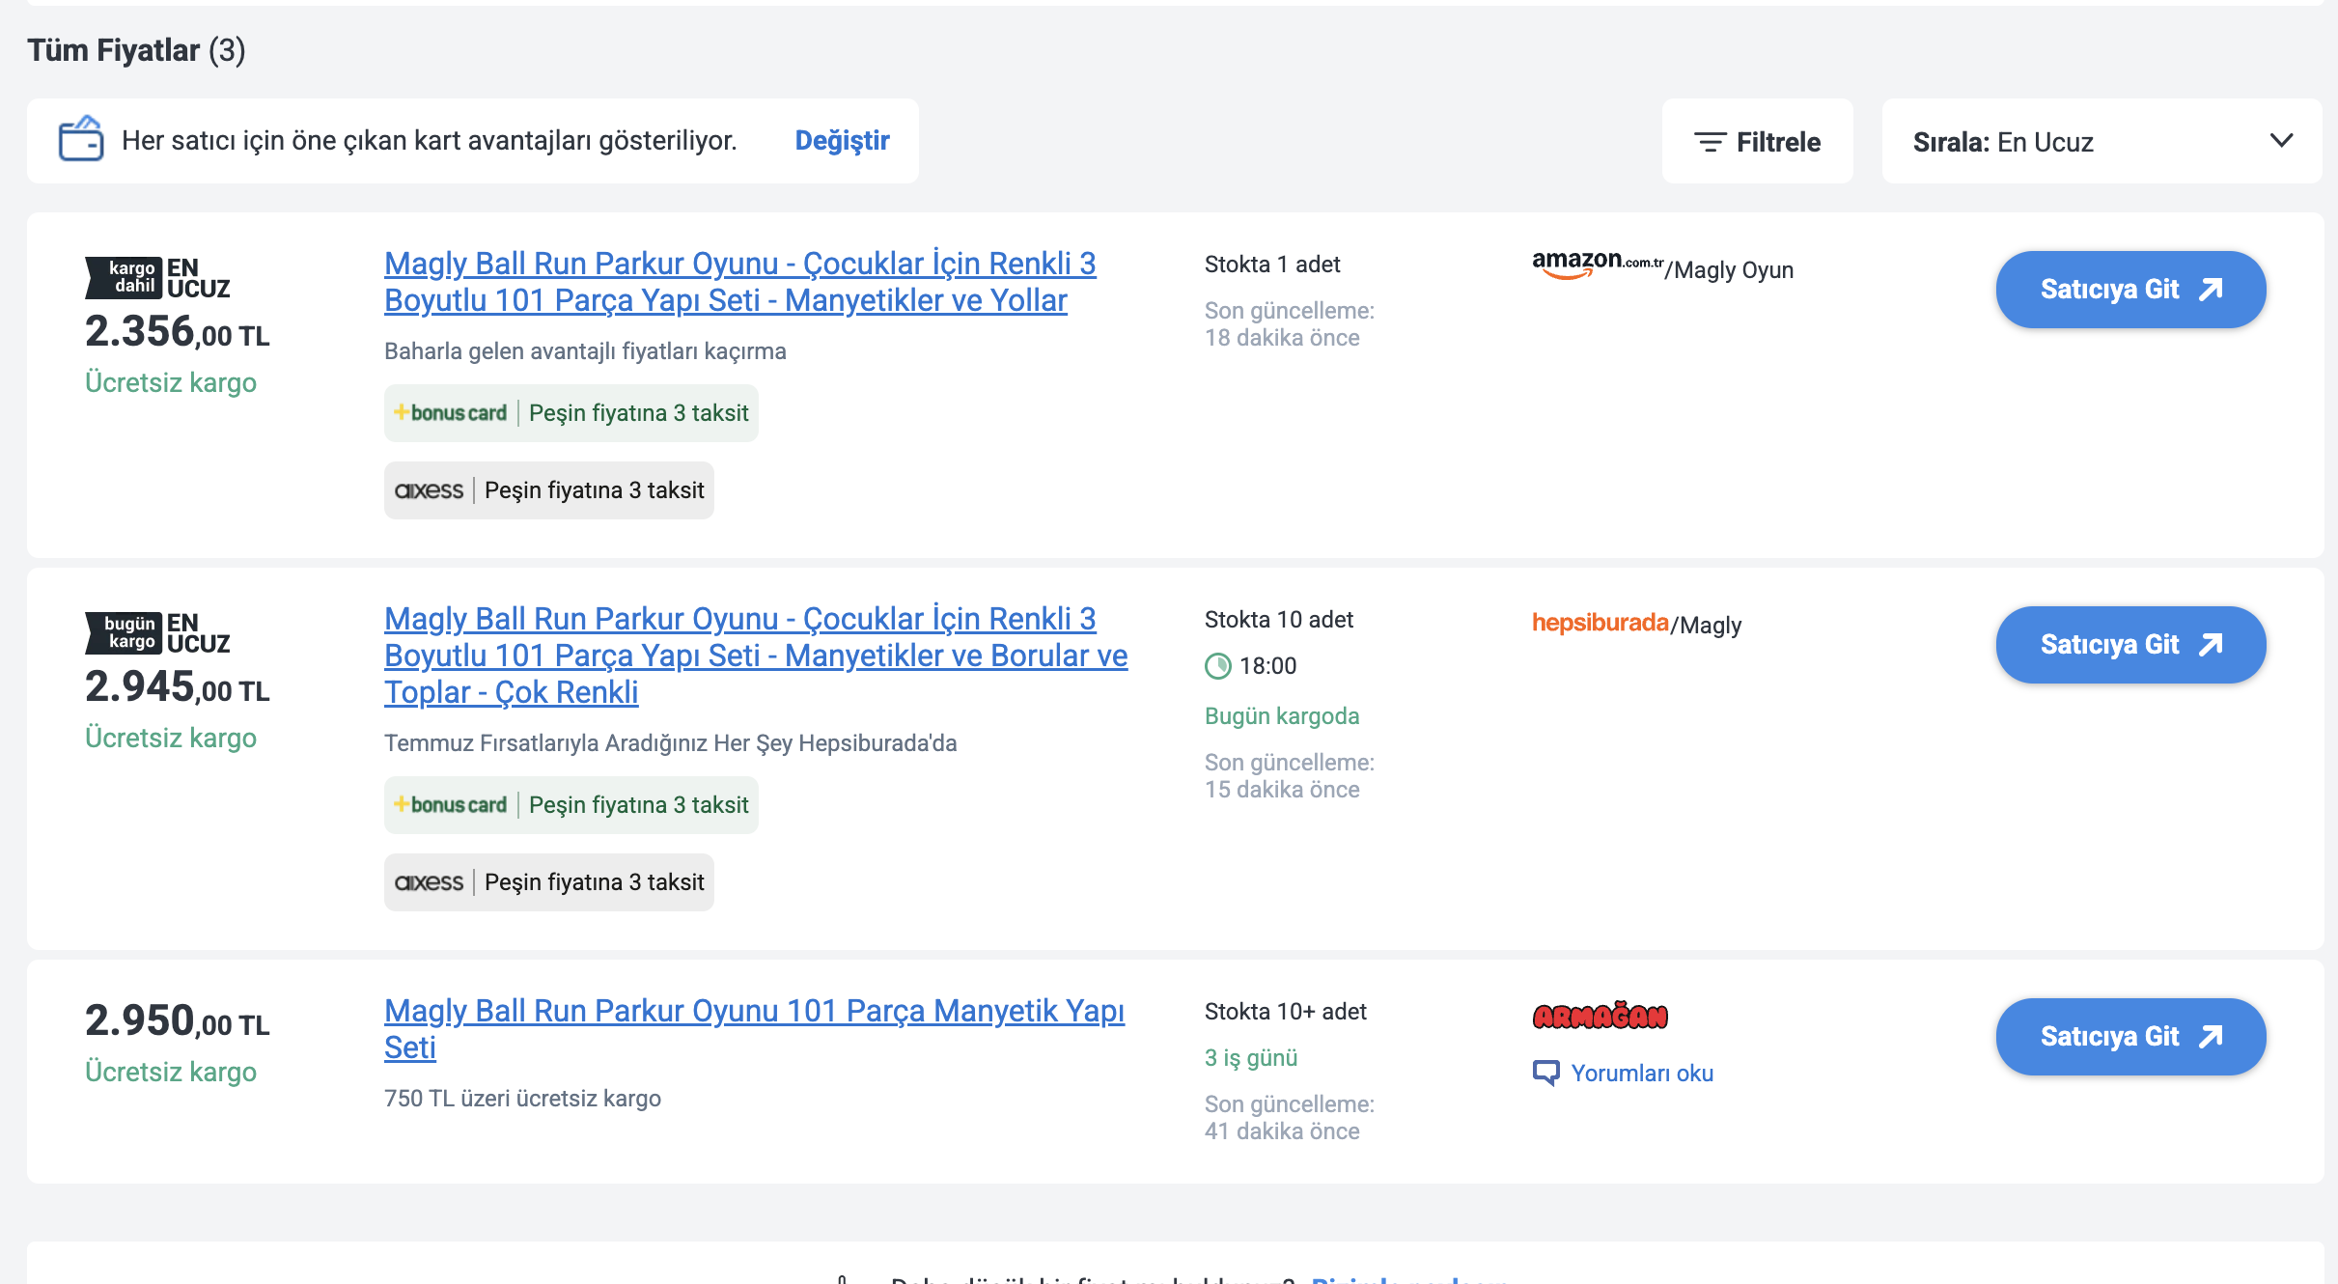Click '750 TL üzeri ücretsiz kargo' text
Image resolution: width=2338 pixels, height=1284 pixels.
522,1099
